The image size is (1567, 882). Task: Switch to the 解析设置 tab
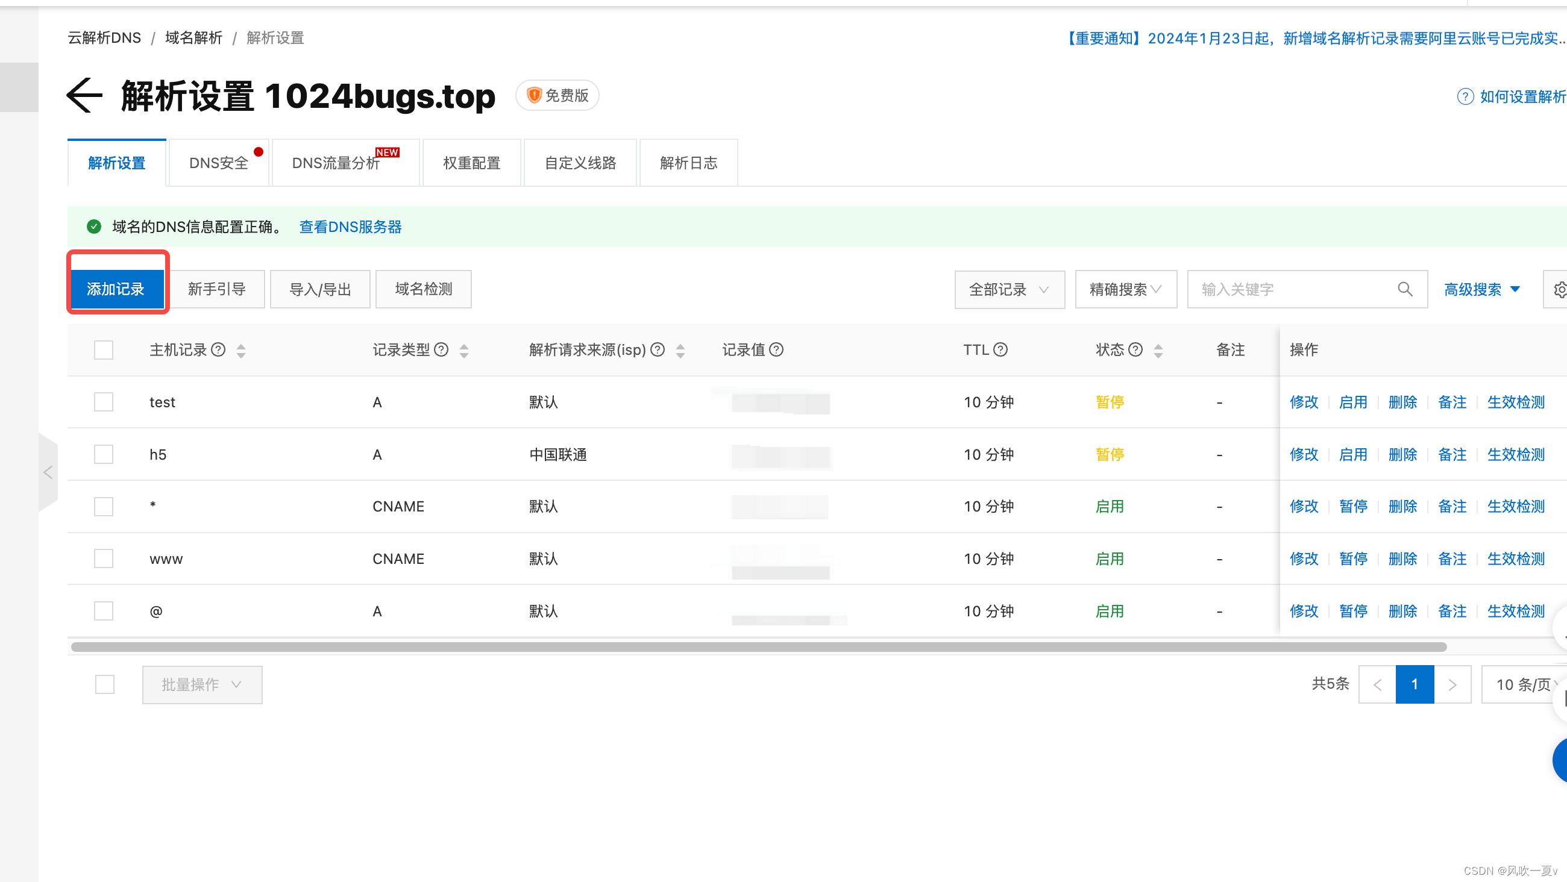(x=117, y=163)
